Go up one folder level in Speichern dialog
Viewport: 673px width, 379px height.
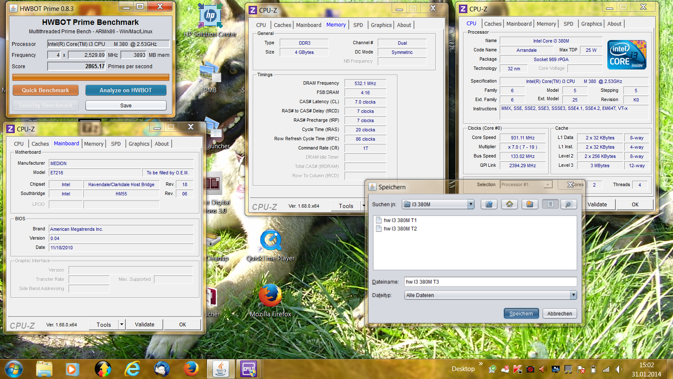[489, 204]
